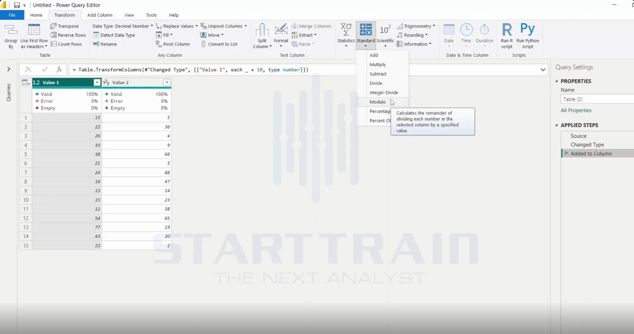Click the query Name input field
Viewport: 634px width, 334px height.
coord(597,99)
